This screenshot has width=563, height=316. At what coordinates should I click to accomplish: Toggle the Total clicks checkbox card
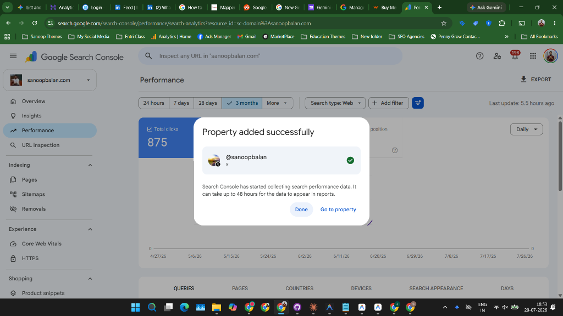166,138
